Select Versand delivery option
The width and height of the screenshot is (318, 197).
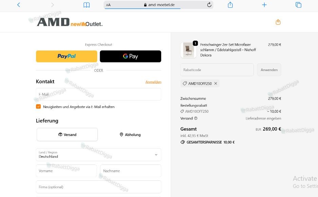(67, 134)
